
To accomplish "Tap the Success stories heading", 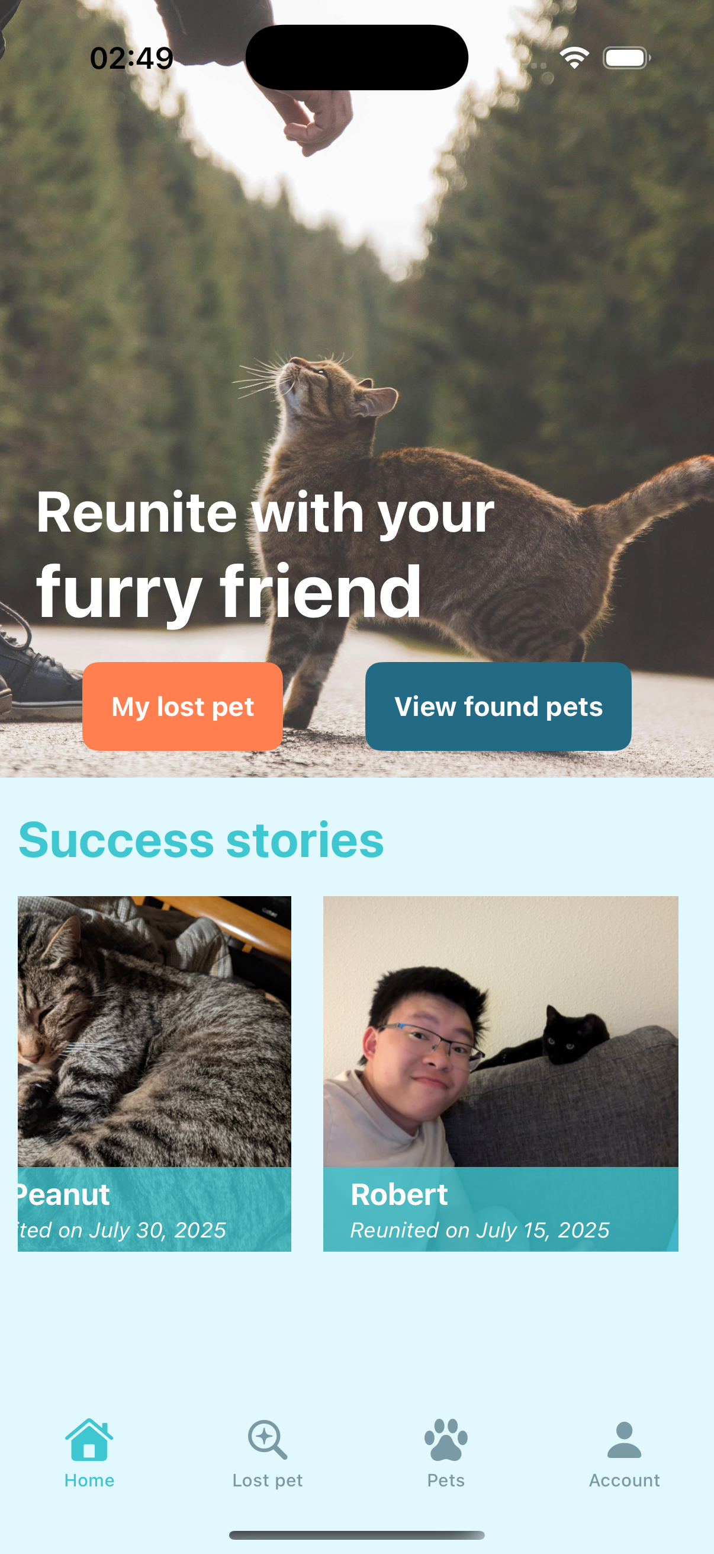I will 201,840.
